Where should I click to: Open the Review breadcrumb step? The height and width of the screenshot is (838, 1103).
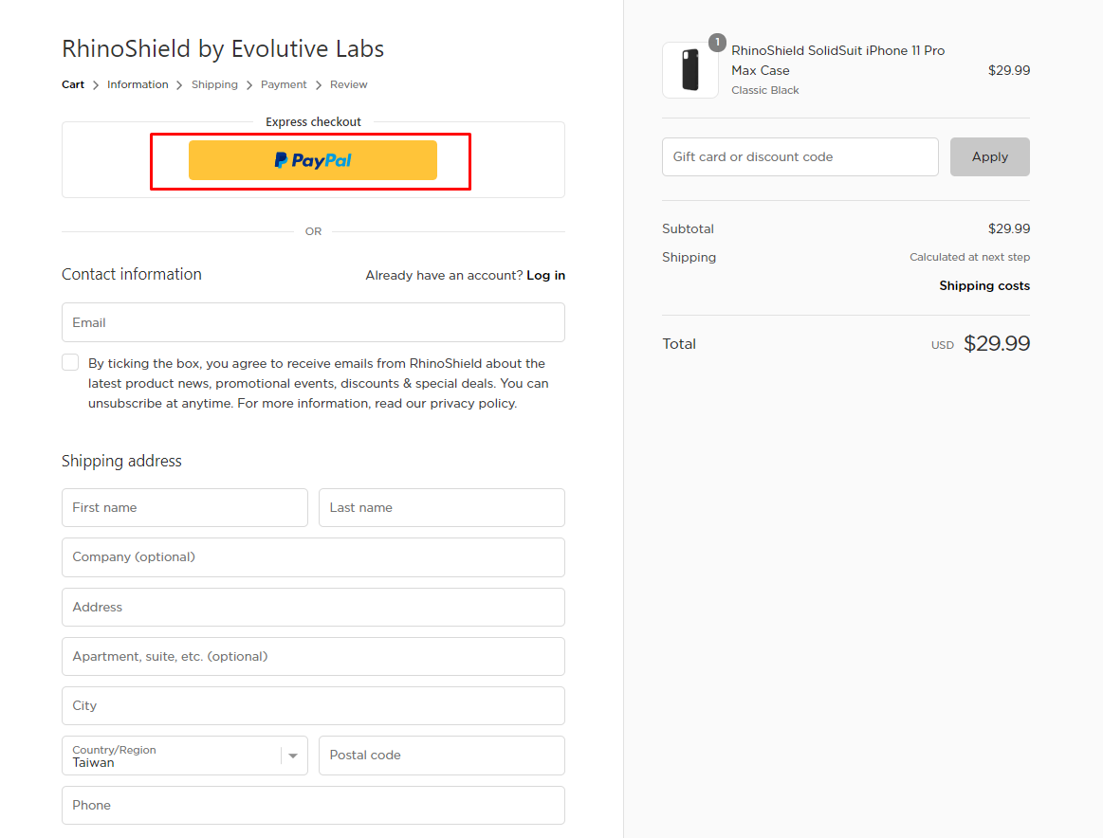pos(349,84)
